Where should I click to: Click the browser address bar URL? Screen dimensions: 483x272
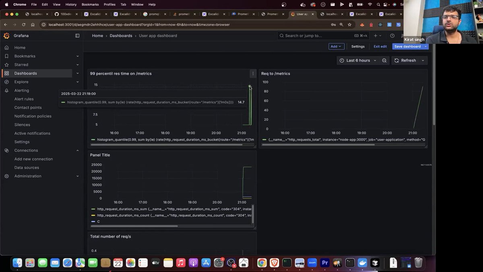tap(139, 25)
